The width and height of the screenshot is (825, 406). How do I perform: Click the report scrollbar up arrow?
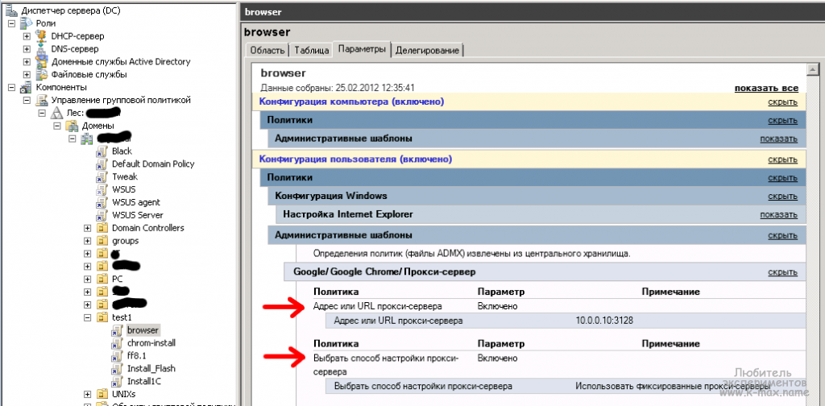[x=812, y=70]
